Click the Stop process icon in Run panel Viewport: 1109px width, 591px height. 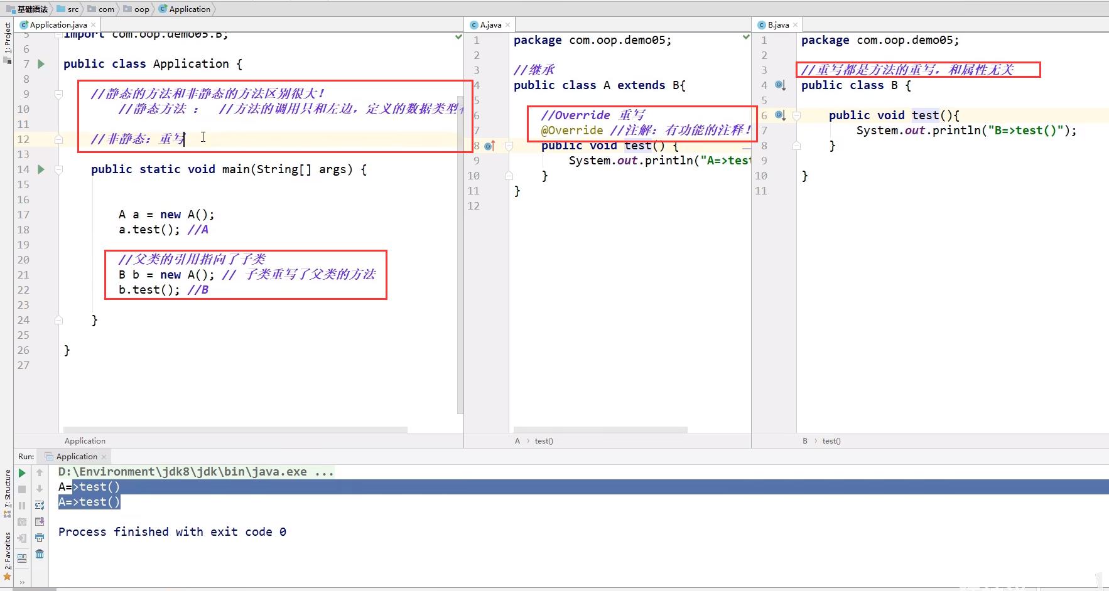click(x=22, y=489)
